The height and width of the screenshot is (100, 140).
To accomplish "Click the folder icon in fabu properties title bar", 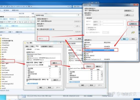I will (25, 43).
